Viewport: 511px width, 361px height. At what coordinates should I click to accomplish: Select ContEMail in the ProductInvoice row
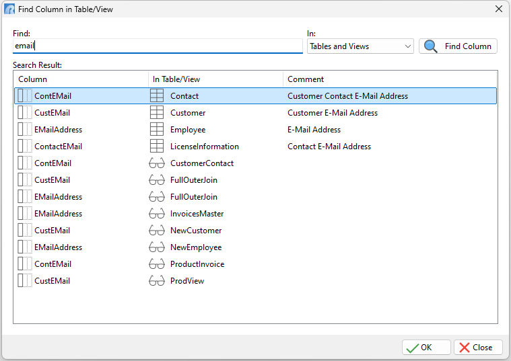click(x=53, y=264)
